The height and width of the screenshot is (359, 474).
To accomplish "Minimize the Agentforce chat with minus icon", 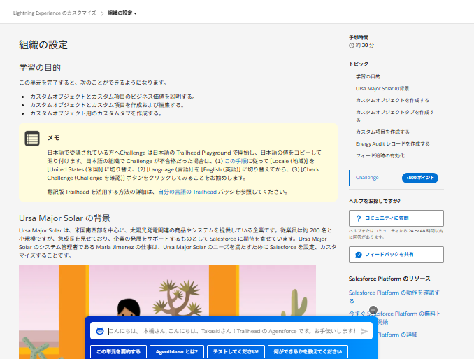I will pos(373,309).
